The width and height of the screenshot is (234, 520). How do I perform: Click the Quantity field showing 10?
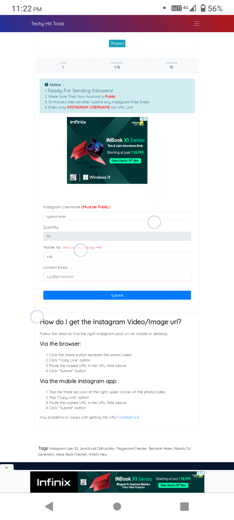(x=117, y=236)
